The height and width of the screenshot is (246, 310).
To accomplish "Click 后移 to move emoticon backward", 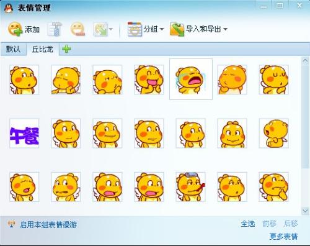I will tap(291, 224).
